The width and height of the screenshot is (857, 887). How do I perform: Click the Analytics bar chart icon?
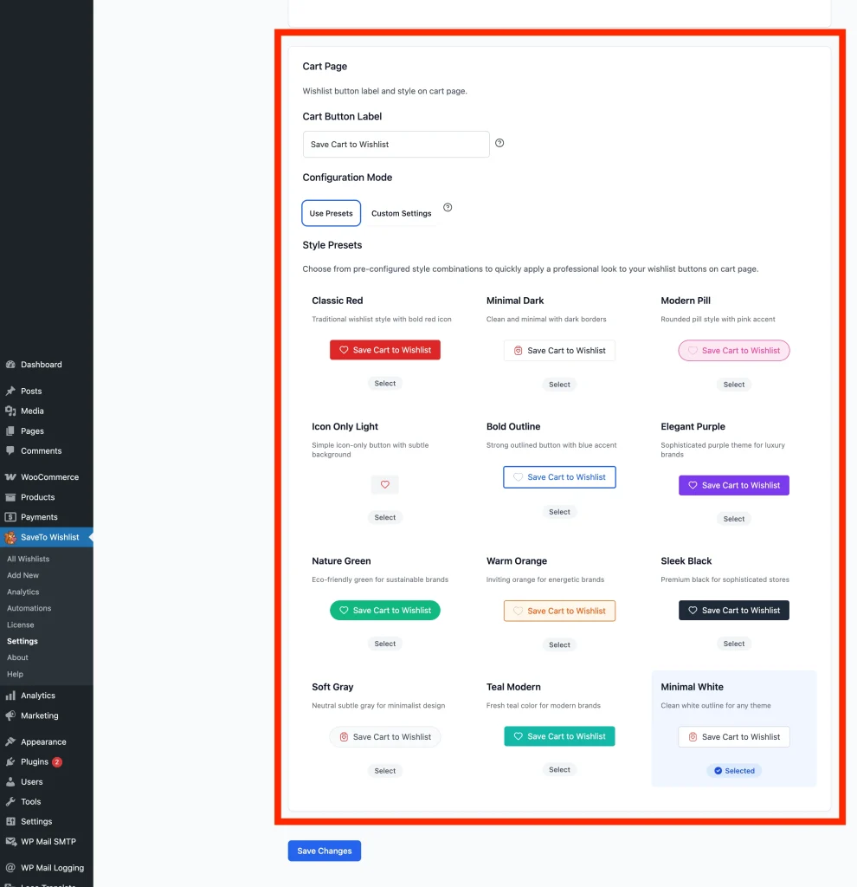pyautogui.click(x=10, y=696)
